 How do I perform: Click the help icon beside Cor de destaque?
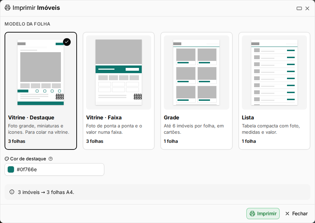tap(51, 159)
